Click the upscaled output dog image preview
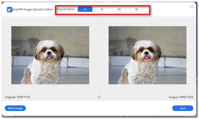The height and width of the screenshot is (119, 199). click(148, 55)
